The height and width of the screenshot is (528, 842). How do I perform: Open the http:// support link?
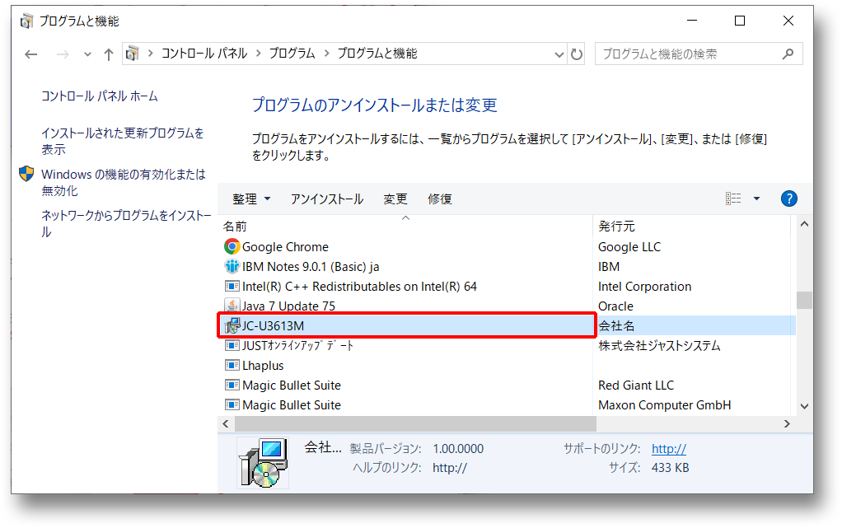668,448
